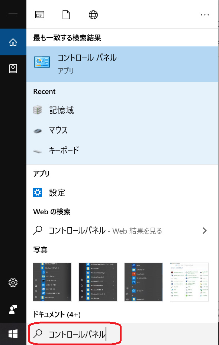The image size is (219, 345).
Task: Open the fourth photo thumbnail with white background
Action: (189, 282)
